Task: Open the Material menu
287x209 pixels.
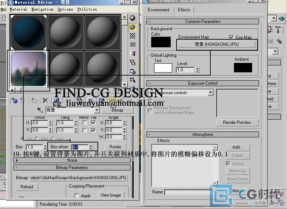Action: click(18, 9)
